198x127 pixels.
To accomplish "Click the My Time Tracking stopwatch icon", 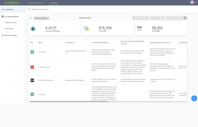I will [3, 35].
